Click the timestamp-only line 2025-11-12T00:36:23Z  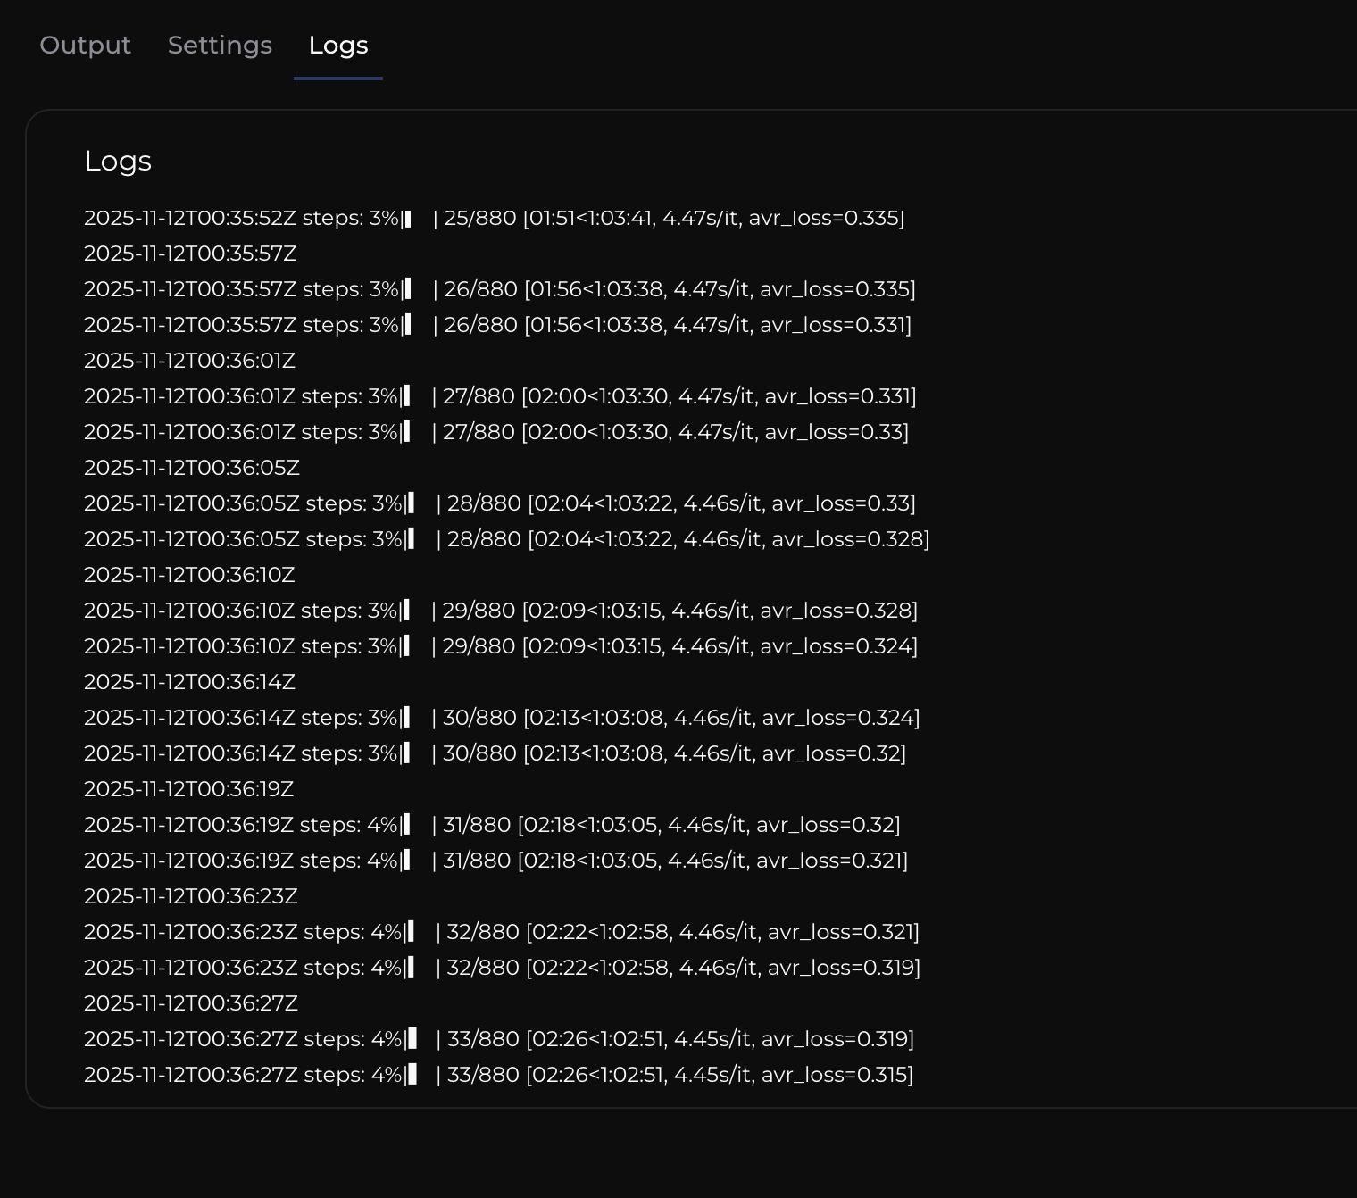tap(191, 896)
